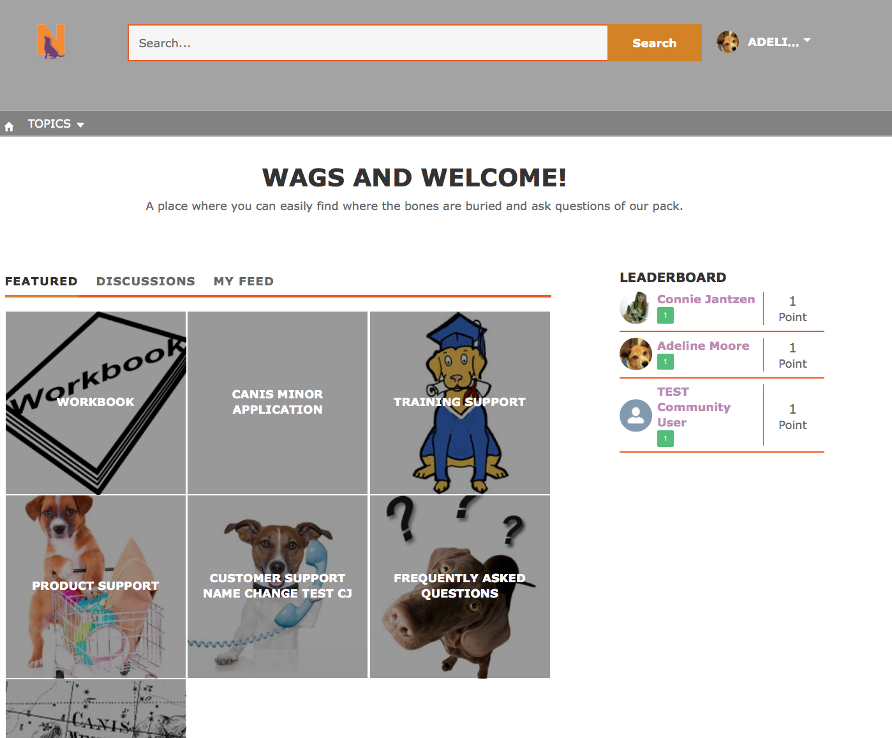Open the Training Support topic tile

pos(460,403)
